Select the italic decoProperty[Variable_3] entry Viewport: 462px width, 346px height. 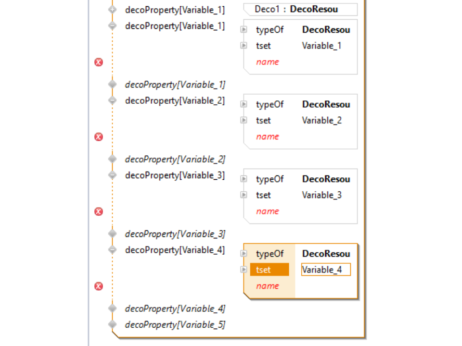(x=175, y=234)
